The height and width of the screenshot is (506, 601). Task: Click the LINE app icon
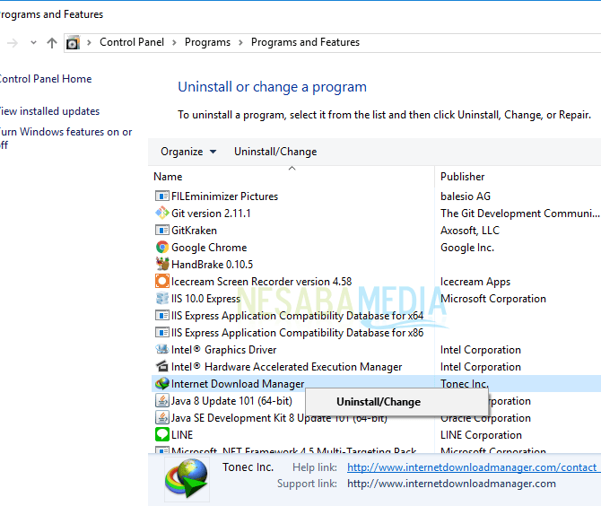tap(162, 435)
